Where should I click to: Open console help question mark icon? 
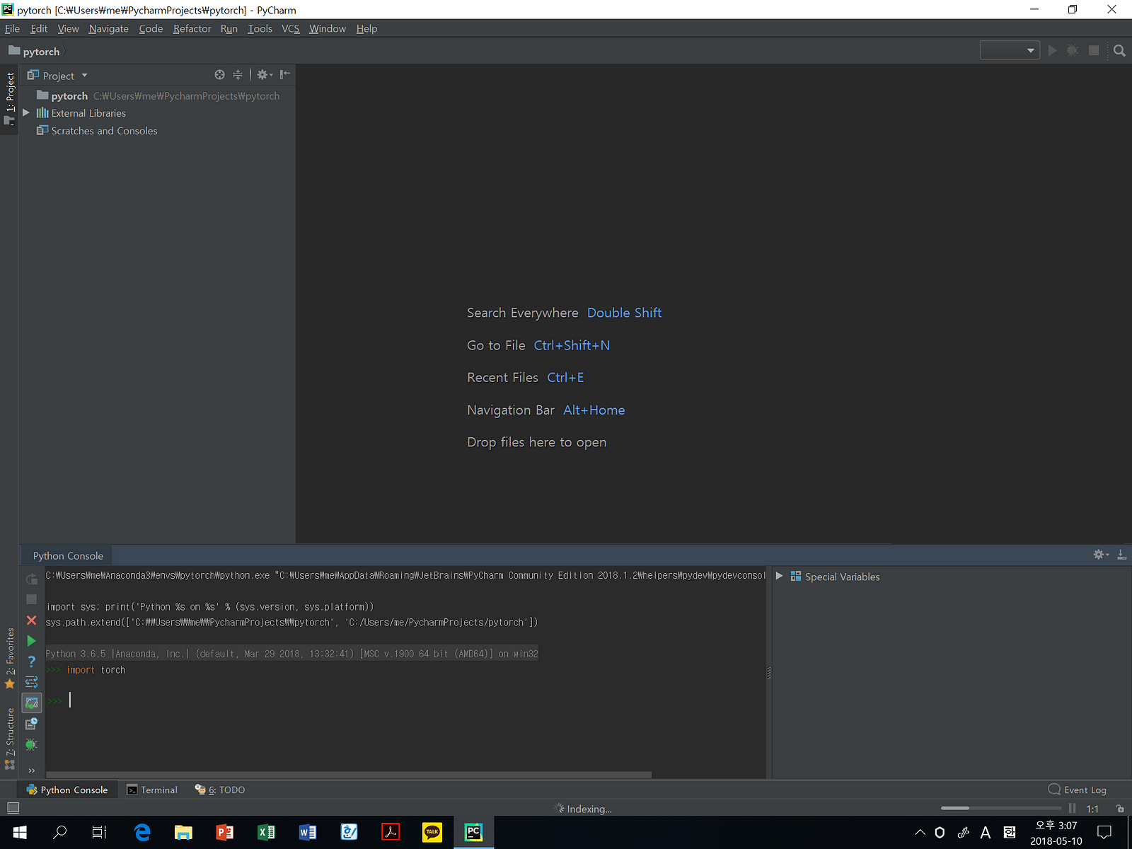point(31,662)
